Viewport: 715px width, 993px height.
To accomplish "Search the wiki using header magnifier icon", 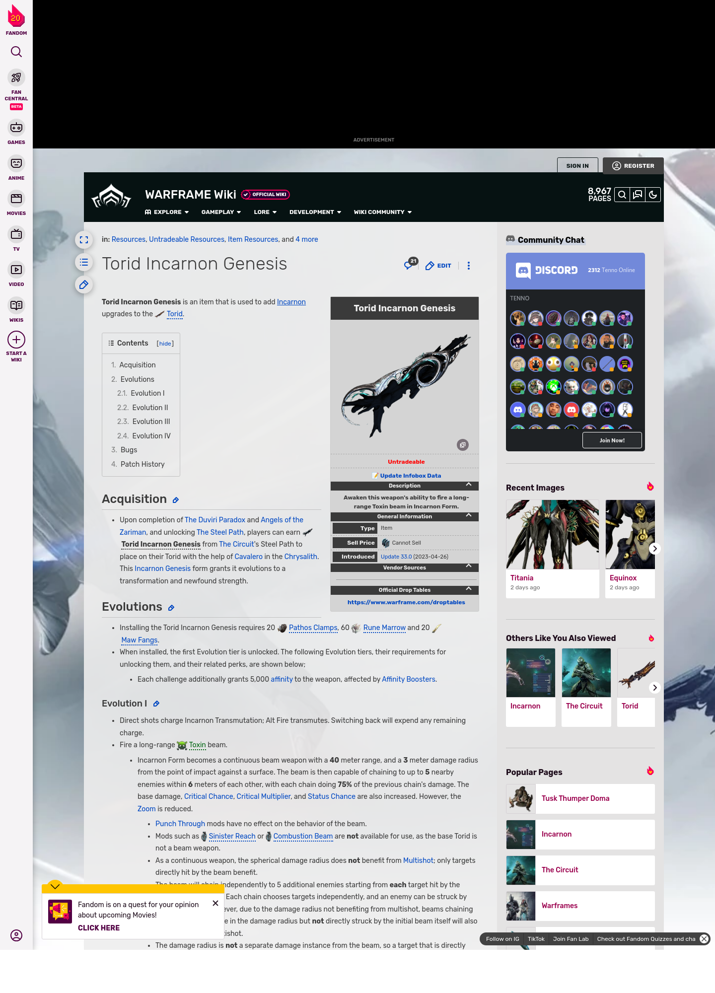I will click(x=622, y=195).
